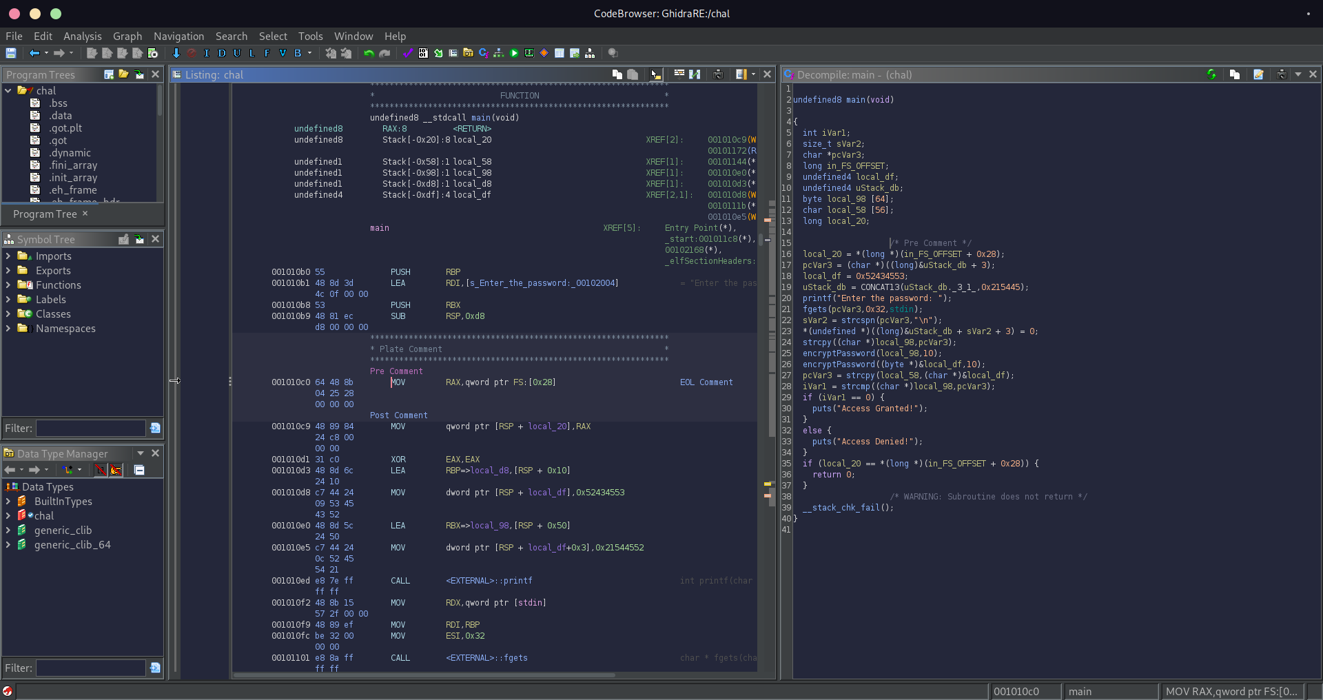The height and width of the screenshot is (700, 1323).
Task: Open the function graph hierarchy icon in toolbar
Action: click(x=499, y=53)
